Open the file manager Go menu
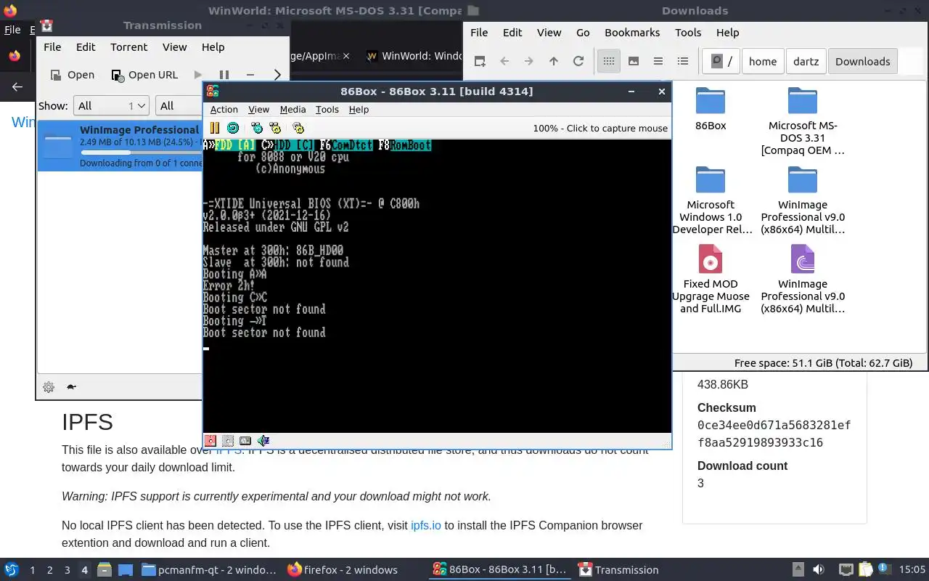 583,32
